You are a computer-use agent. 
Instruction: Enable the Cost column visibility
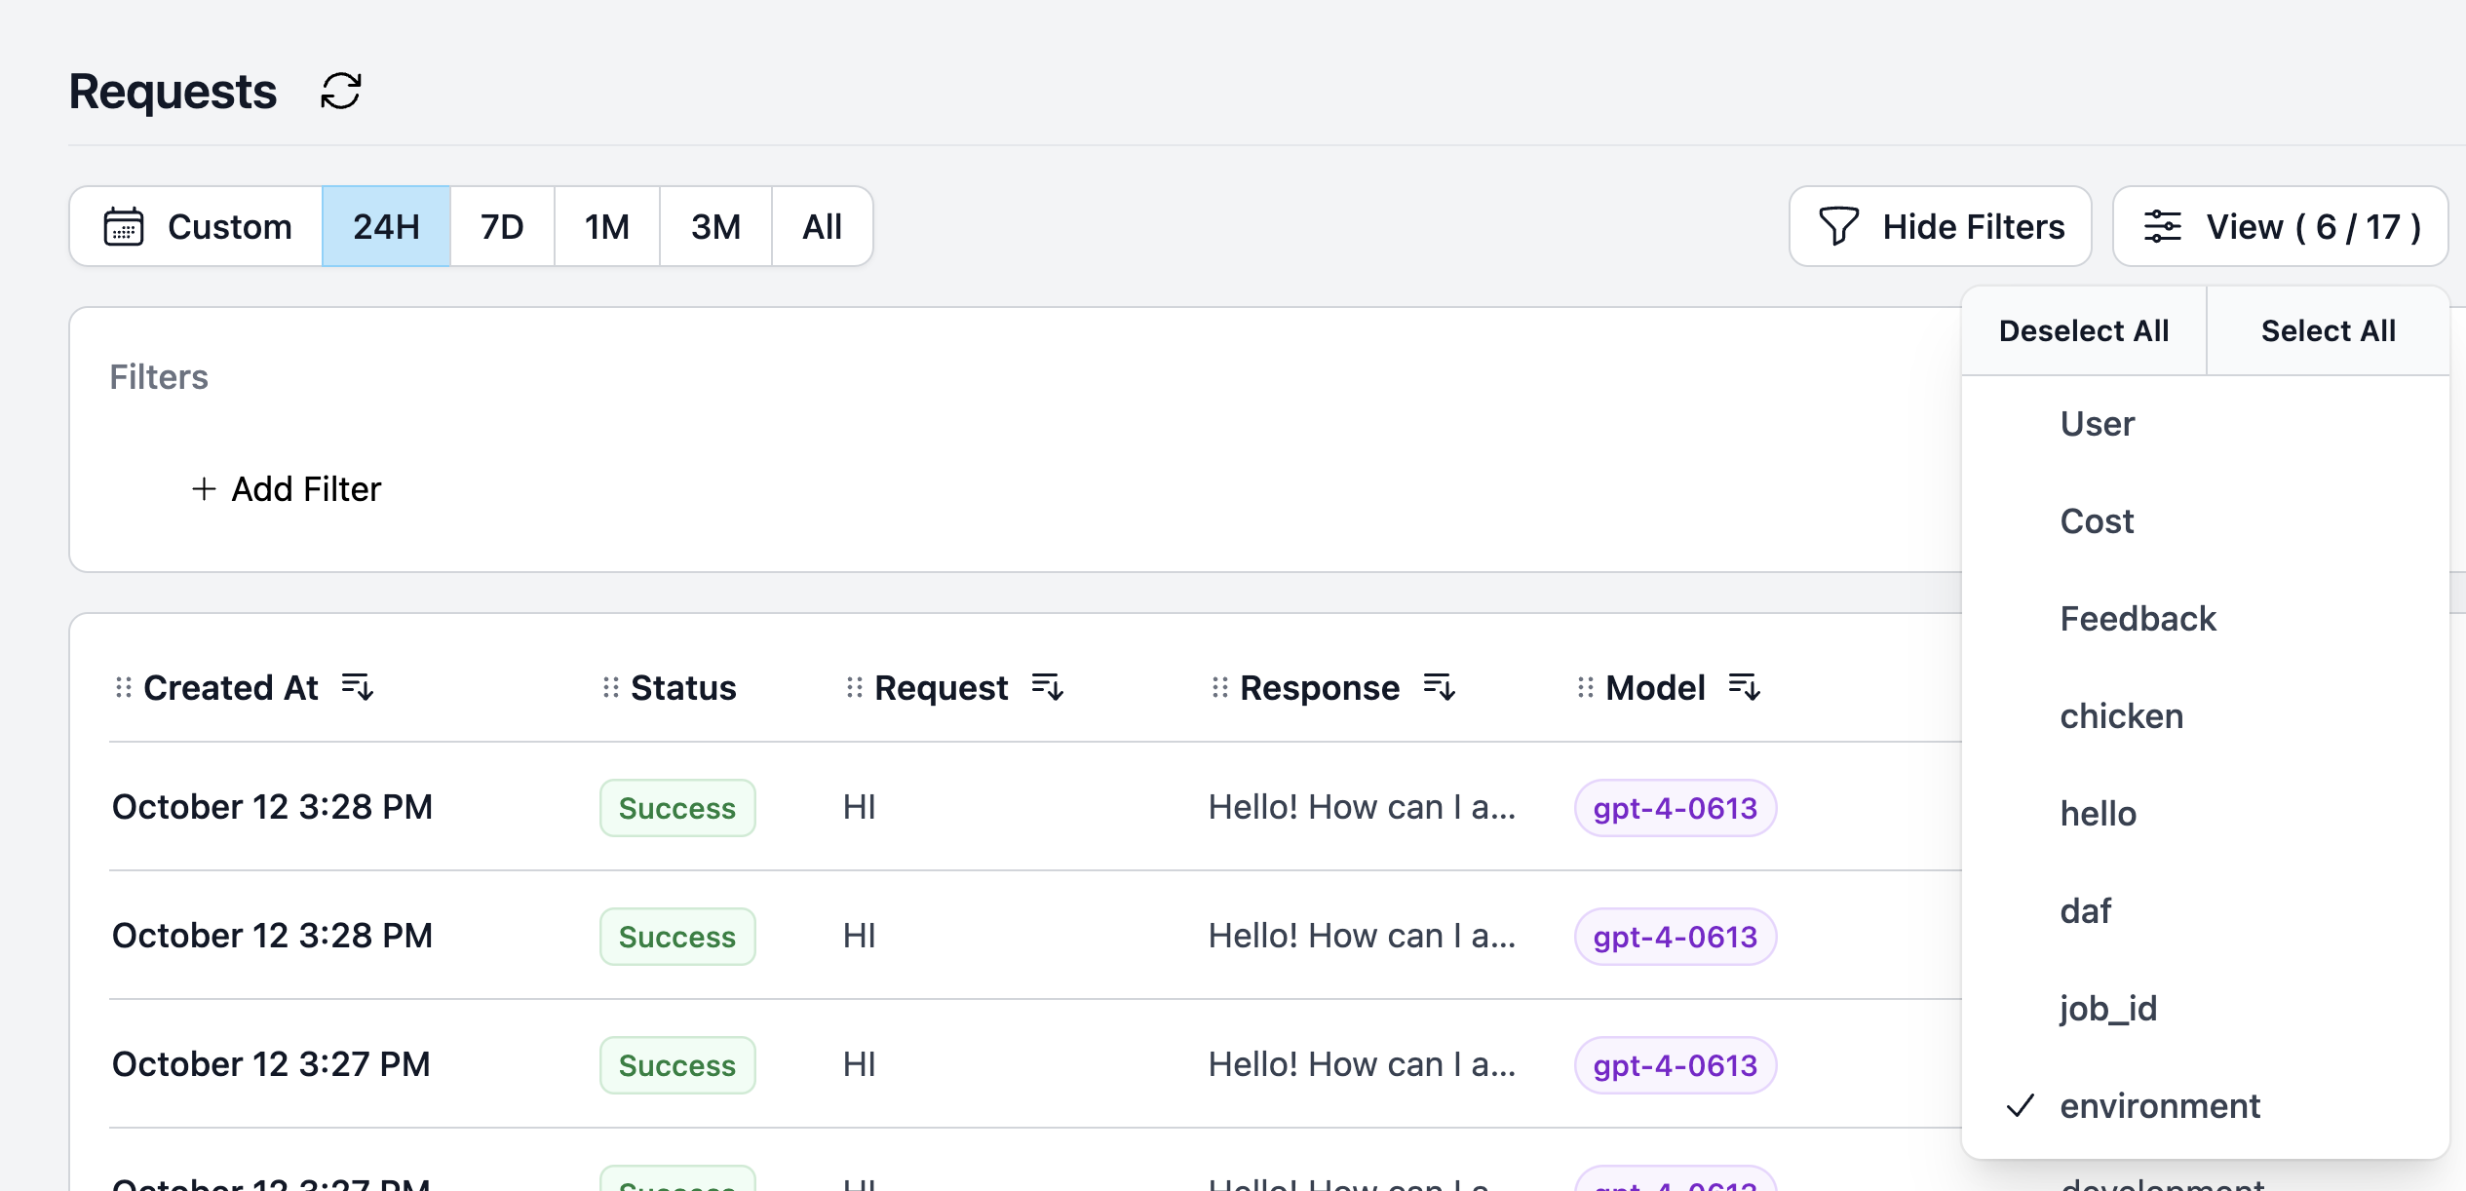(x=2096, y=520)
